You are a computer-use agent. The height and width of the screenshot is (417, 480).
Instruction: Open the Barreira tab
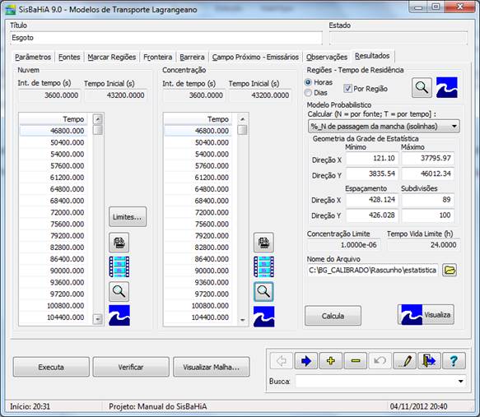click(x=192, y=58)
